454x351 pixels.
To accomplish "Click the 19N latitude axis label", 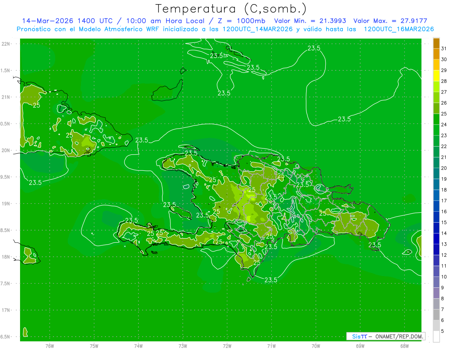I will [x=6, y=203].
